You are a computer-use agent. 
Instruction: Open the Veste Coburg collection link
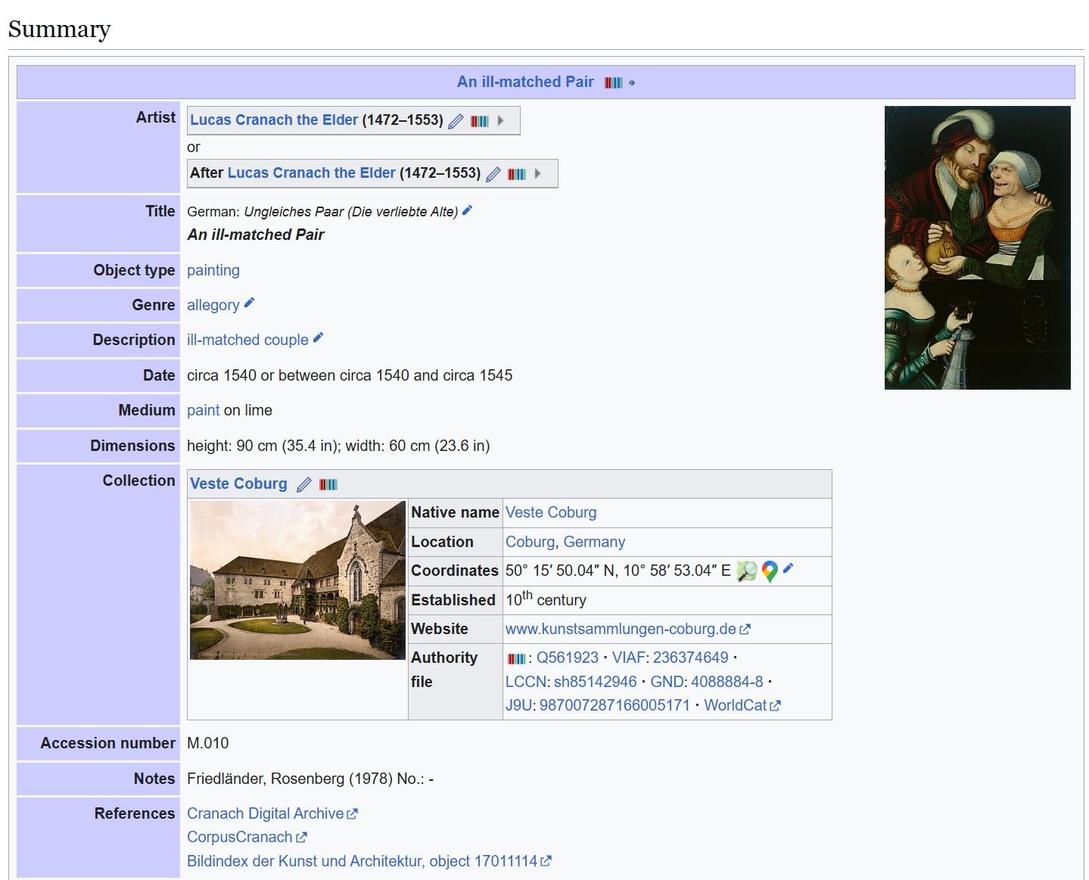[x=238, y=484]
